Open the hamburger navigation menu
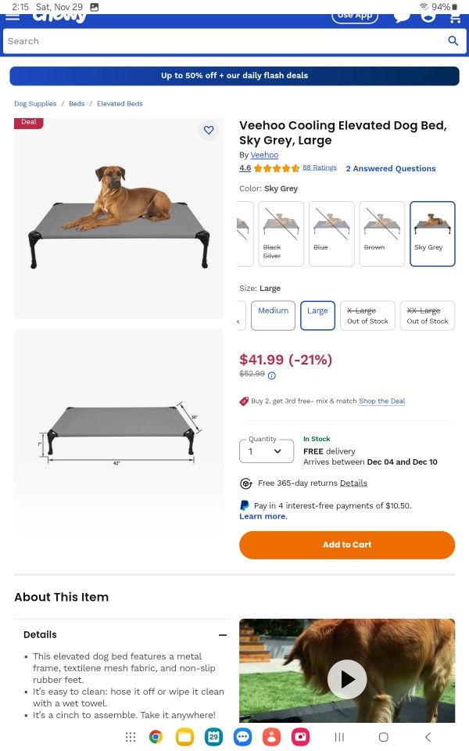 (13, 17)
